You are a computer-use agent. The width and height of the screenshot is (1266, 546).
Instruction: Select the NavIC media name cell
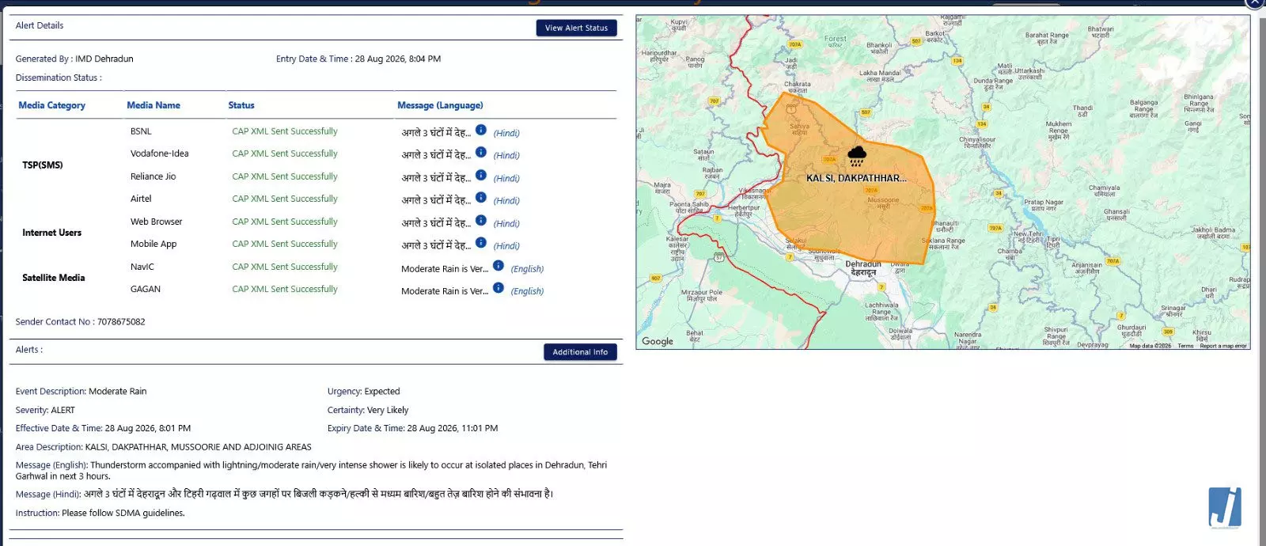[x=142, y=267]
